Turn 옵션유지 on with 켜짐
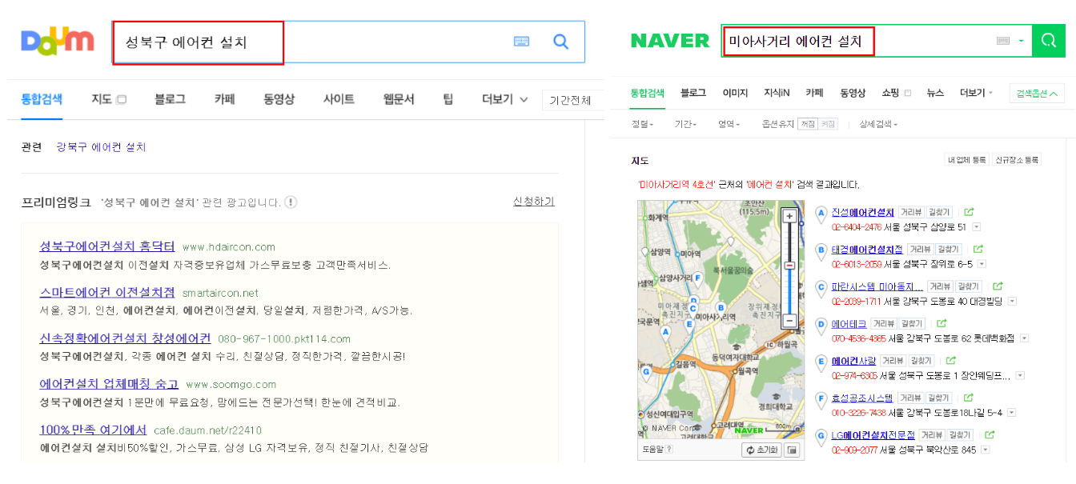Viewport: 1076px width, 484px height. click(828, 124)
